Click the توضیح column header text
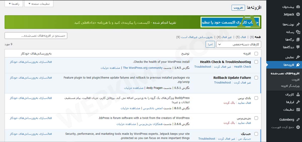 tap(186, 54)
